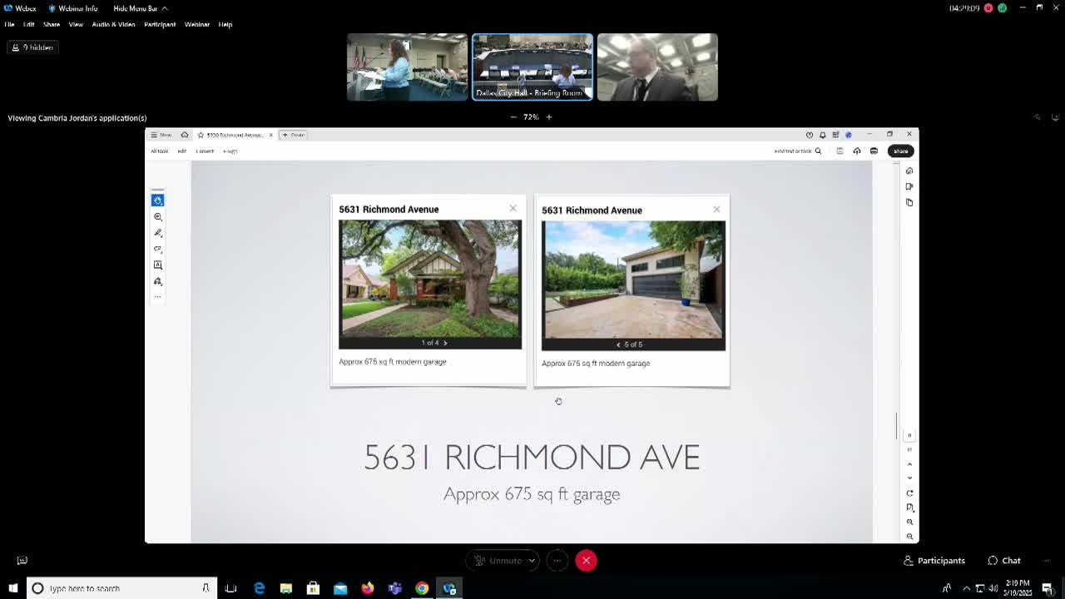Open the Webinar Info tab
Viewport: 1065px width, 599px height.
[x=73, y=8]
